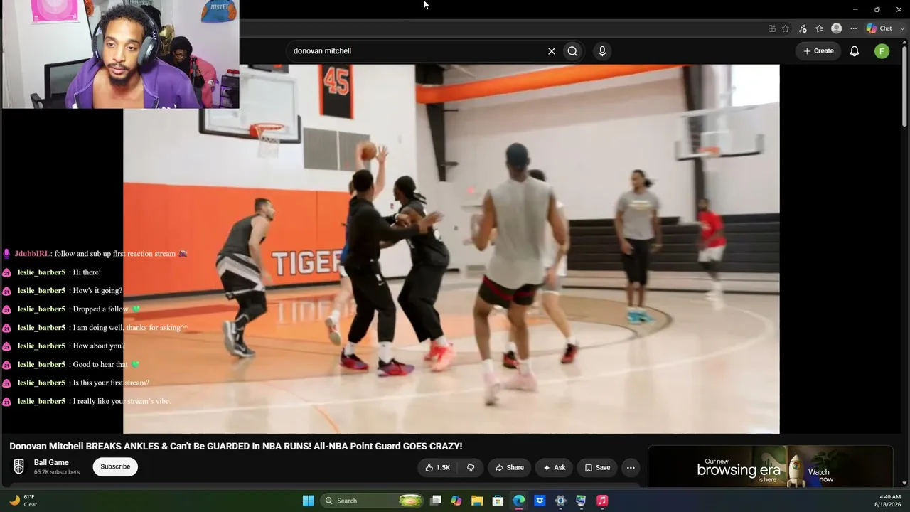Click the Ask button under the video
Viewport: 910px width, 512px height.
pos(554,467)
